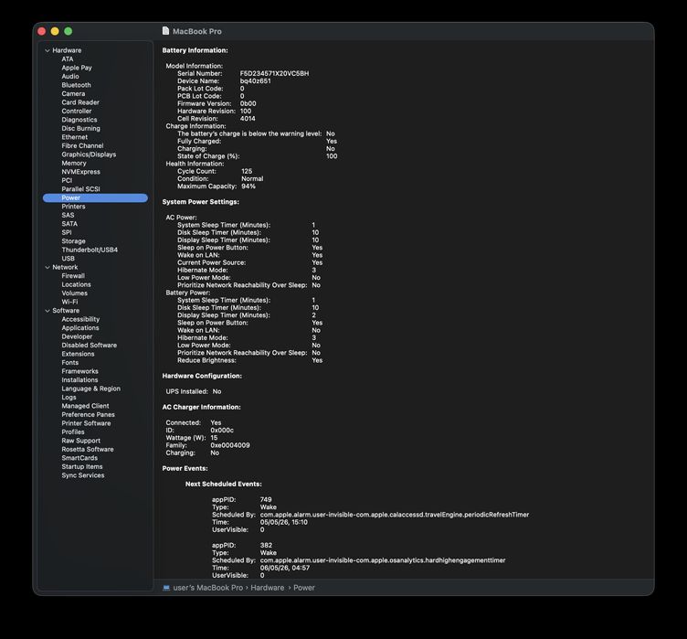The width and height of the screenshot is (687, 639).
Task: Select Memory in the sidebar
Action: 74,163
